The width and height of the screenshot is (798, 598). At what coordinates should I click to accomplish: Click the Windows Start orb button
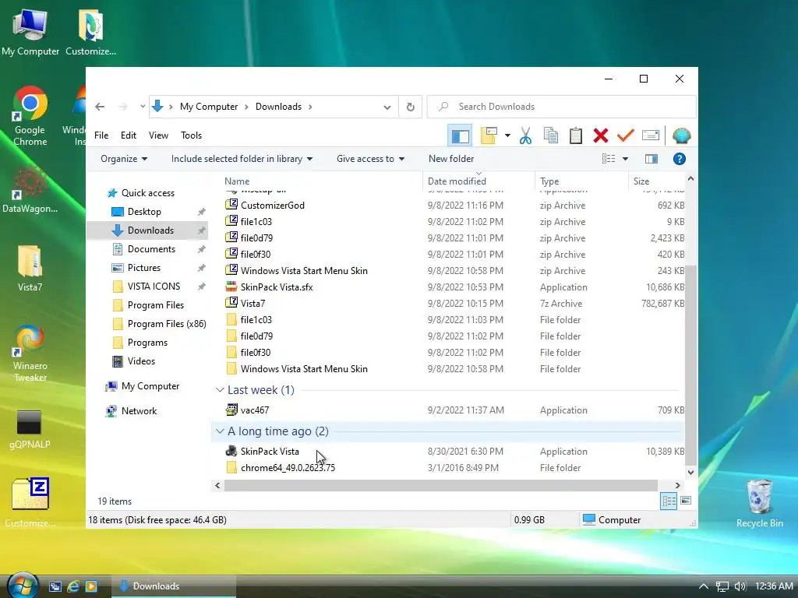pyautogui.click(x=23, y=586)
